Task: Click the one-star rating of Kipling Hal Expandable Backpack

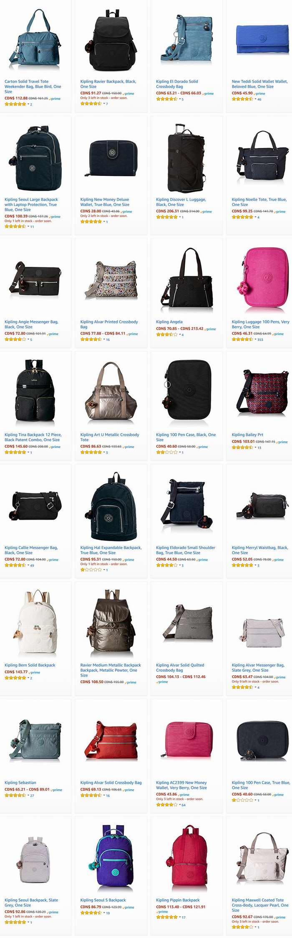Action: 91,569
